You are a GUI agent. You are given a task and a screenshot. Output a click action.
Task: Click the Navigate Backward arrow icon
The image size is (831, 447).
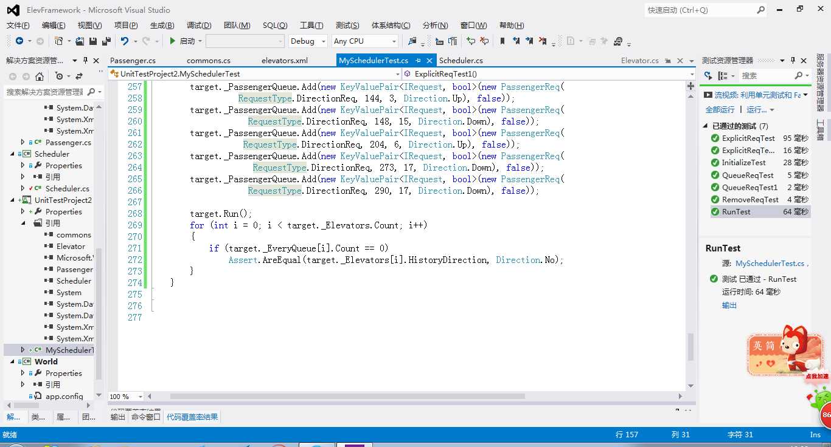[19, 41]
